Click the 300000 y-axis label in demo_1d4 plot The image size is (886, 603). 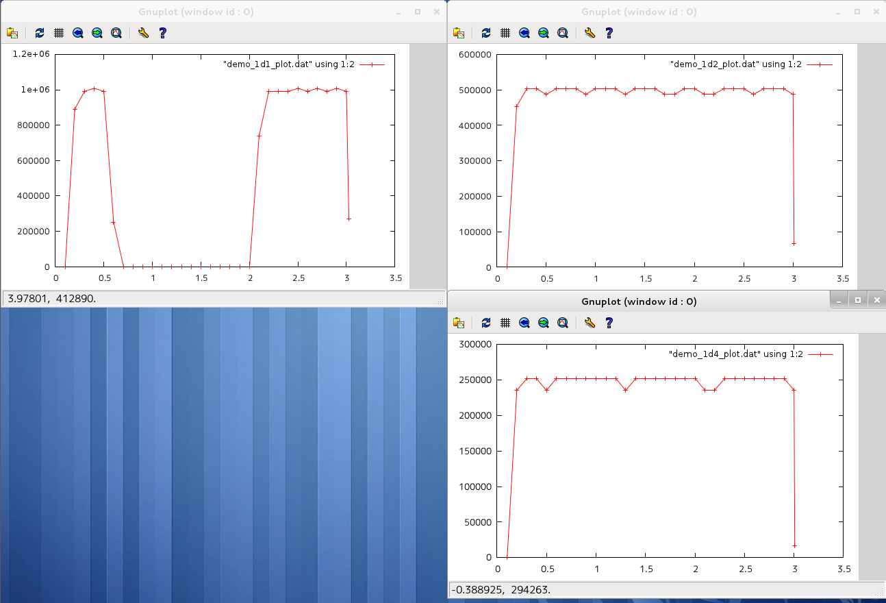(477, 345)
